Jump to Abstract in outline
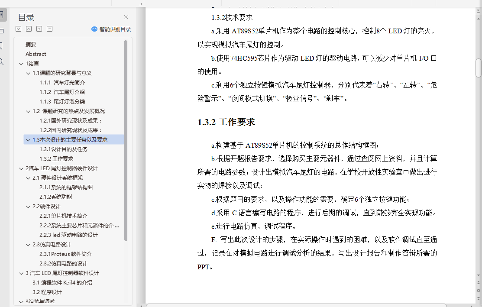482x307 pixels. point(36,54)
